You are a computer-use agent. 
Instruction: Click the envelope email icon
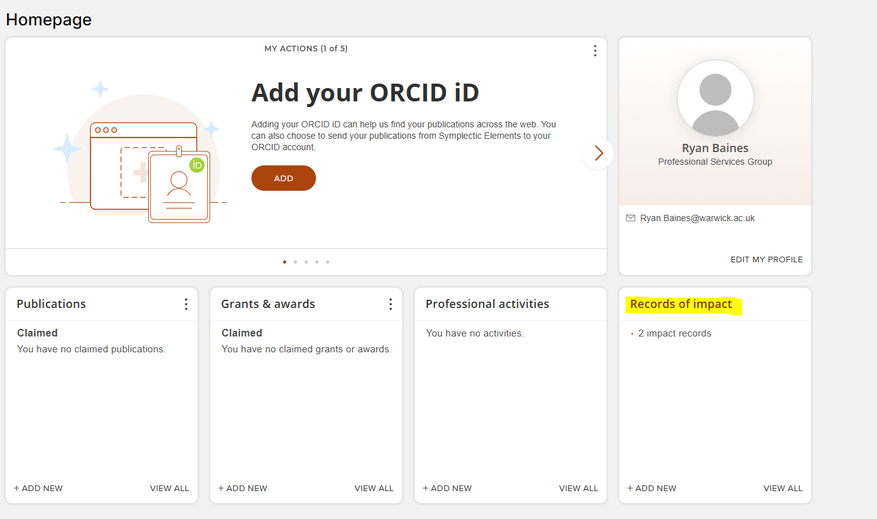click(630, 218)
